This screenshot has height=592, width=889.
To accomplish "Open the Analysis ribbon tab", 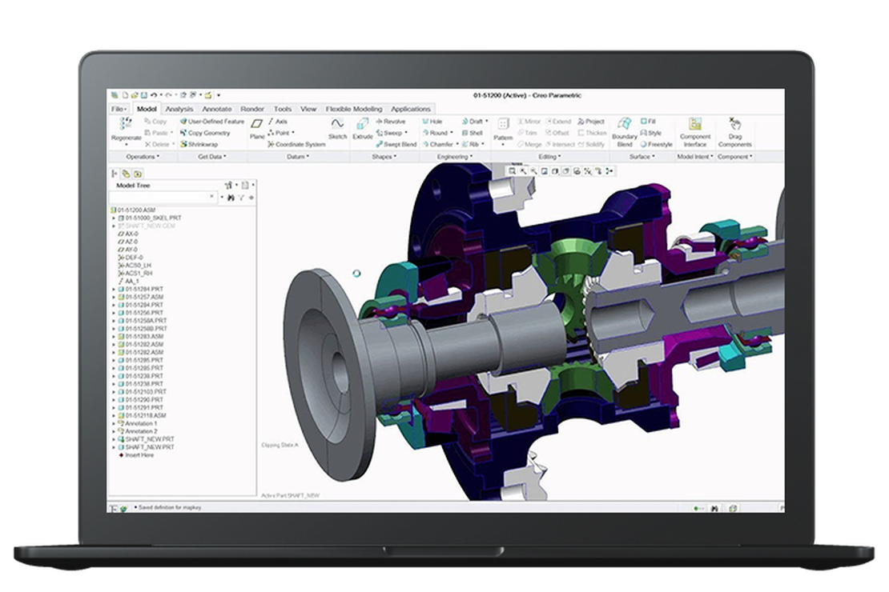I will pos(178,108).
